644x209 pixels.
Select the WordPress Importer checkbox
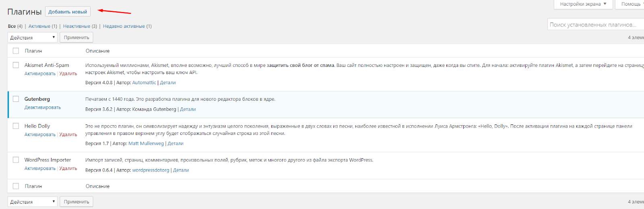click(x=16, y=160)
